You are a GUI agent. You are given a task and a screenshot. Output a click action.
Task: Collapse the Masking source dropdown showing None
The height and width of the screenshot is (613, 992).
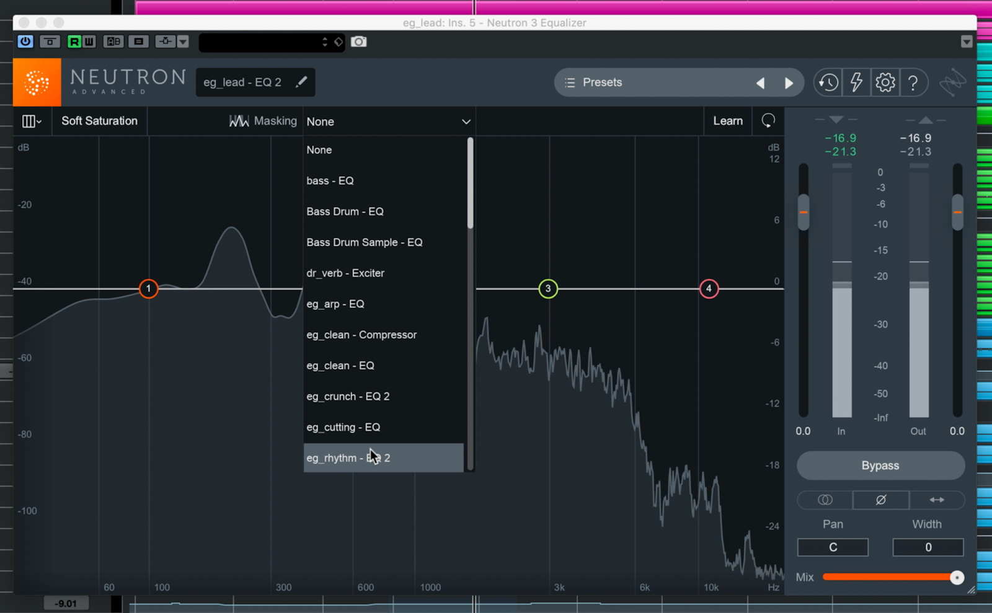[x=389, y=121]
